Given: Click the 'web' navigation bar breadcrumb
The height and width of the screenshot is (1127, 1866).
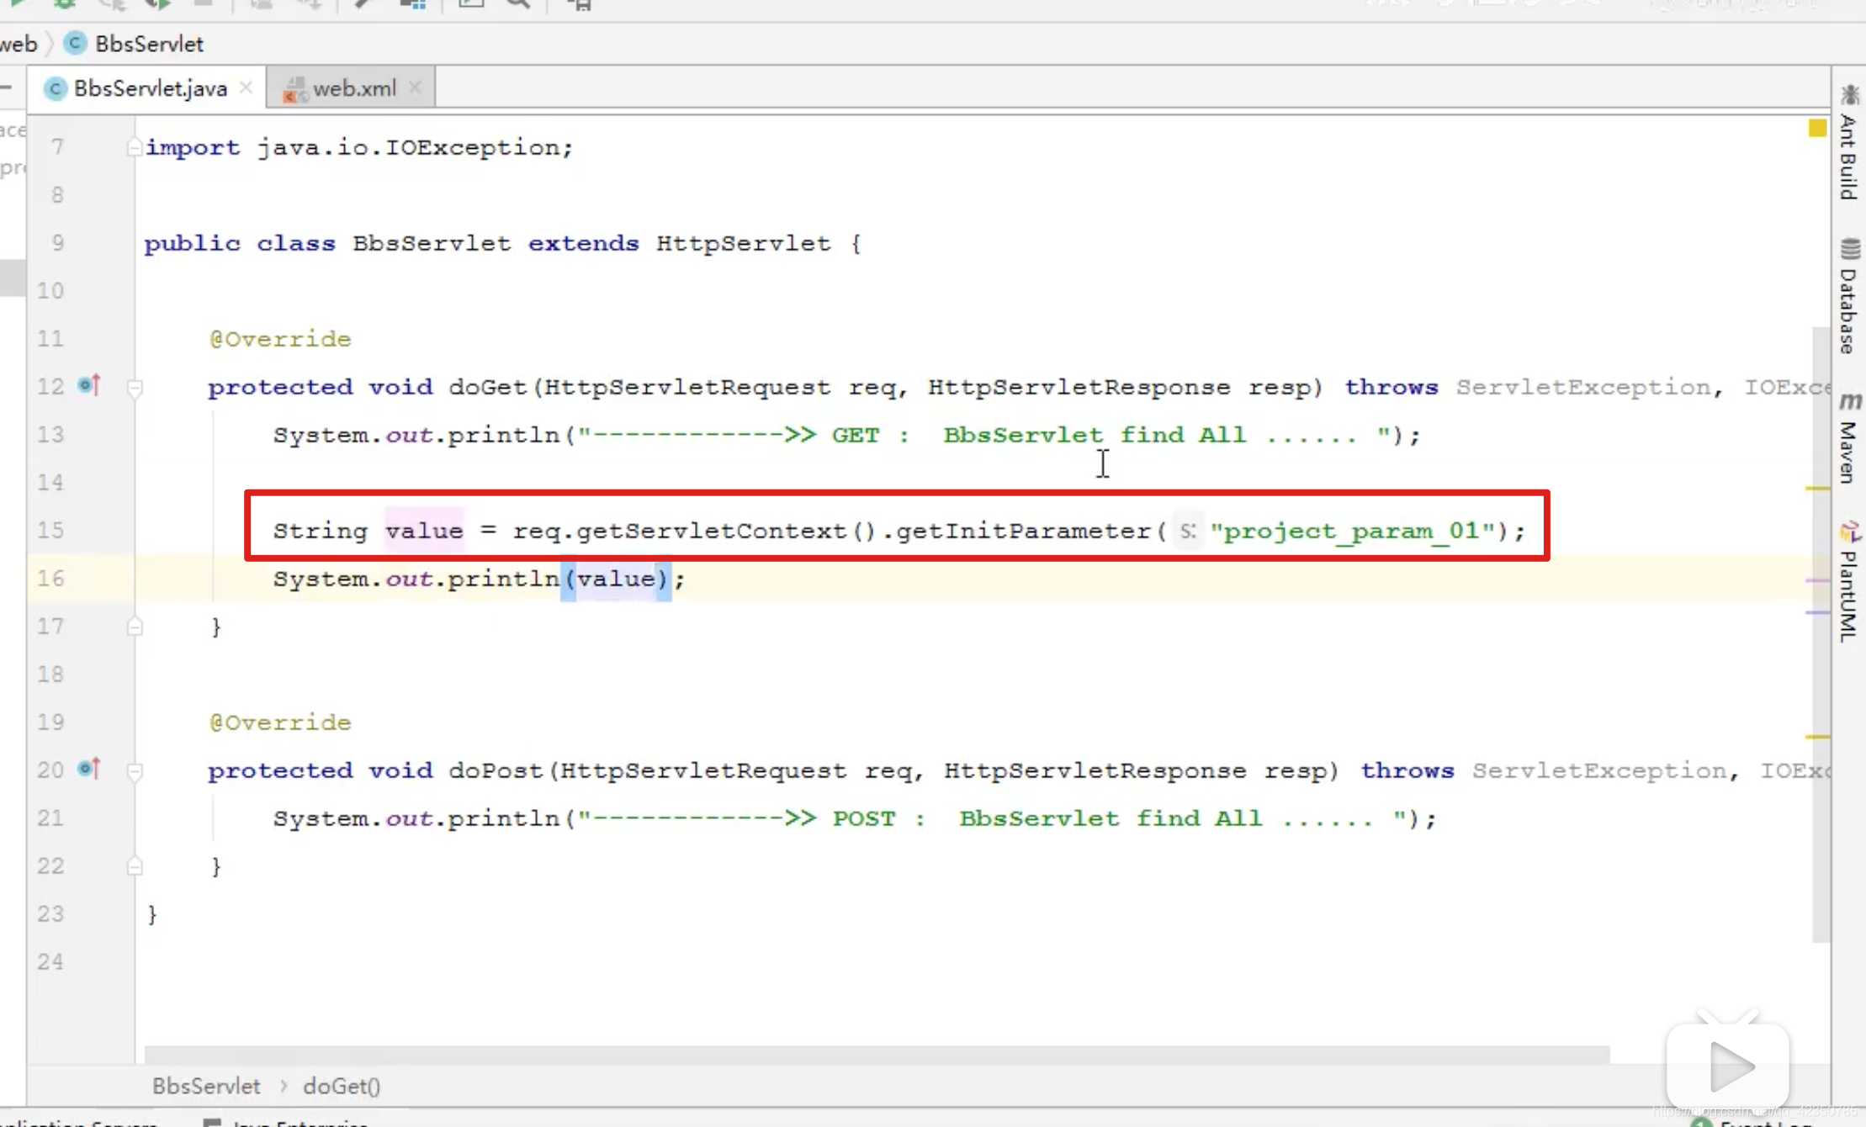Looking at the screenshot, I should [x=19, y=44].
